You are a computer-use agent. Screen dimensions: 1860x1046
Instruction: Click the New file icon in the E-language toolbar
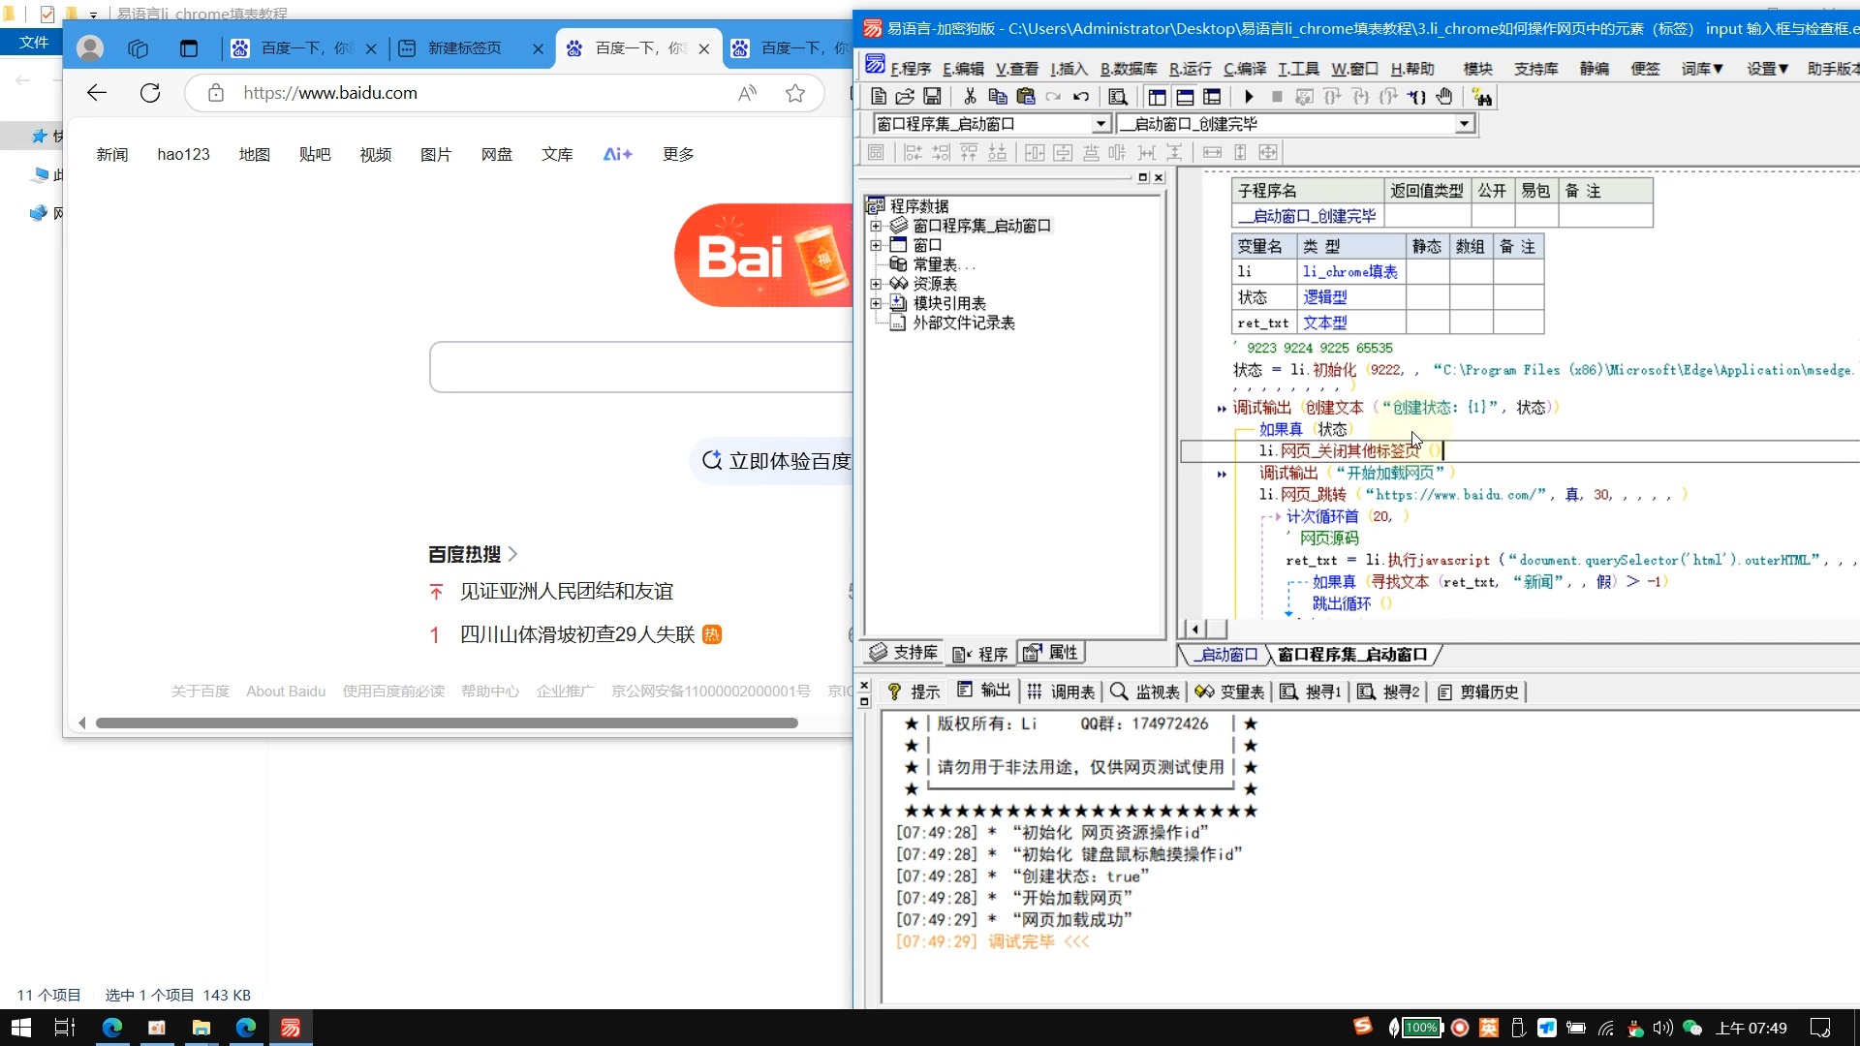[x=878, y=97]
